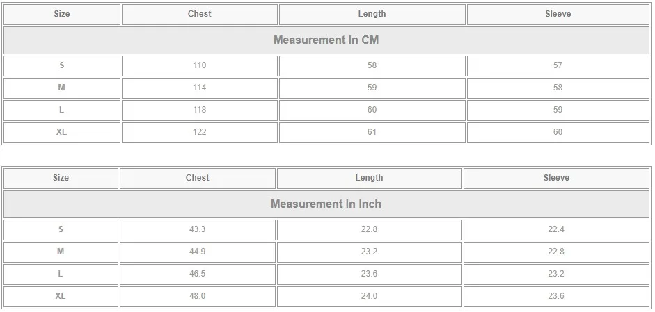The image size is (655, 312).
Task: Select chest value 44.9 inches
Action: [197, 252]
